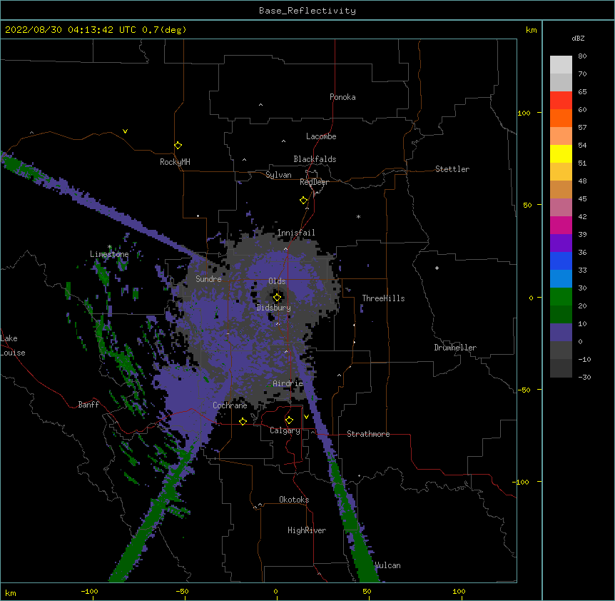
Task: Click the Airdrie city label
Action: pyautogui.click(x=288, y=383)
